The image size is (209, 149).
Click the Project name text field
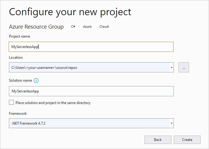[91, 47]
